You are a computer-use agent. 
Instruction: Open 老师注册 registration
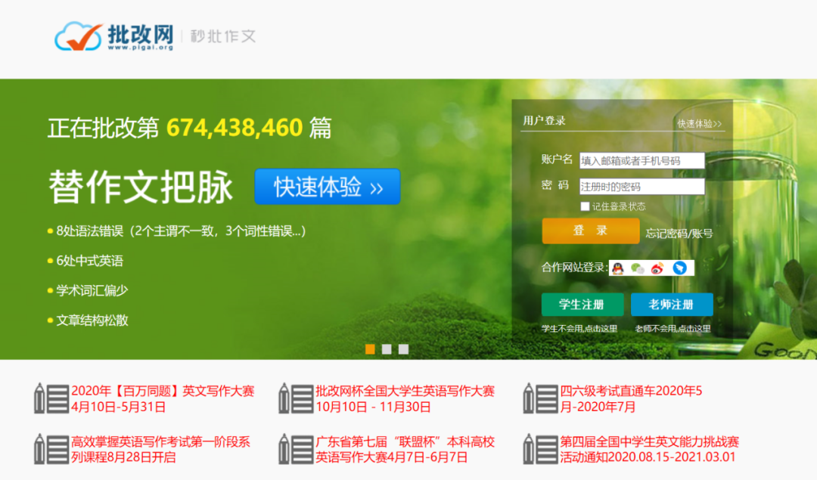672,305
